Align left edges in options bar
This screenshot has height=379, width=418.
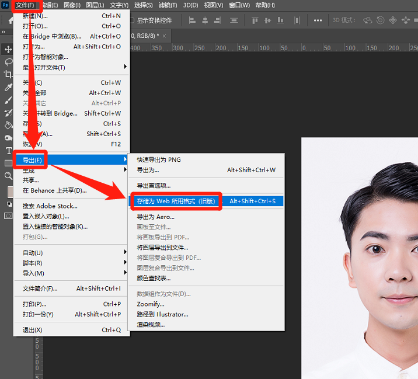coord(192,20)
